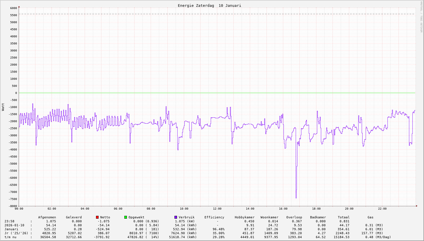The height and width of the screenshot is (241, 424).
Task: Click the 06:00 time axis label
Action: coord(118,209)
